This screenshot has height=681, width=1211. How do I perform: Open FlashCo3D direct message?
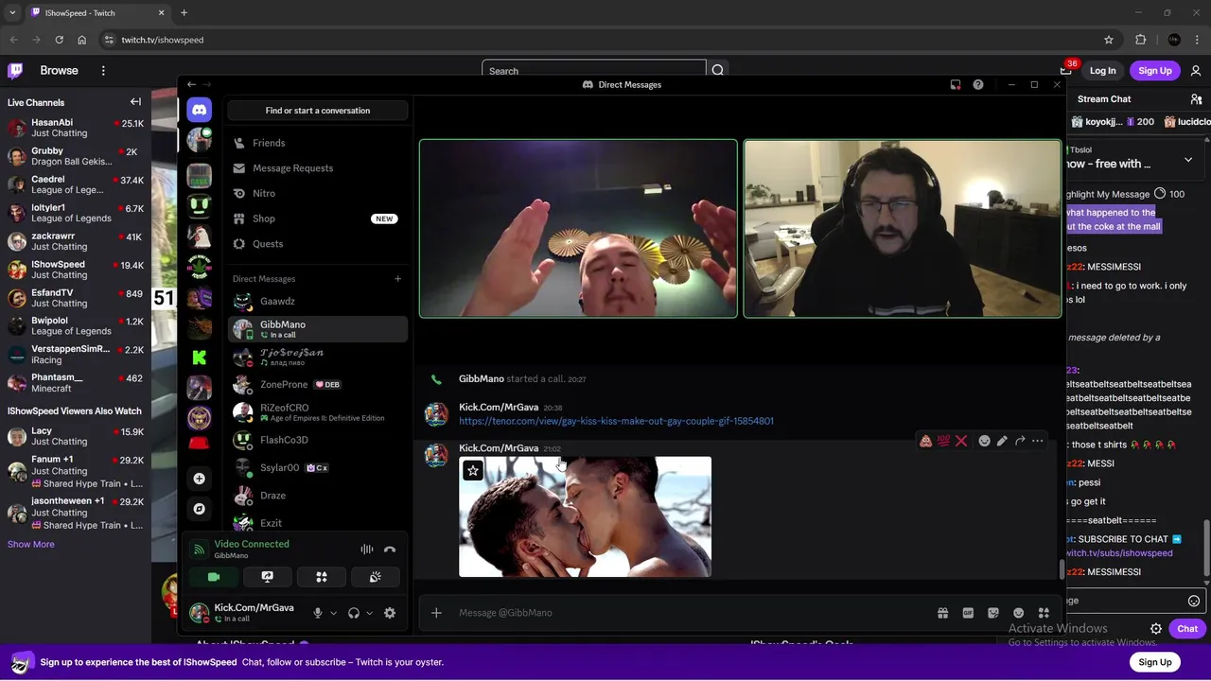[x=318, y=440]
